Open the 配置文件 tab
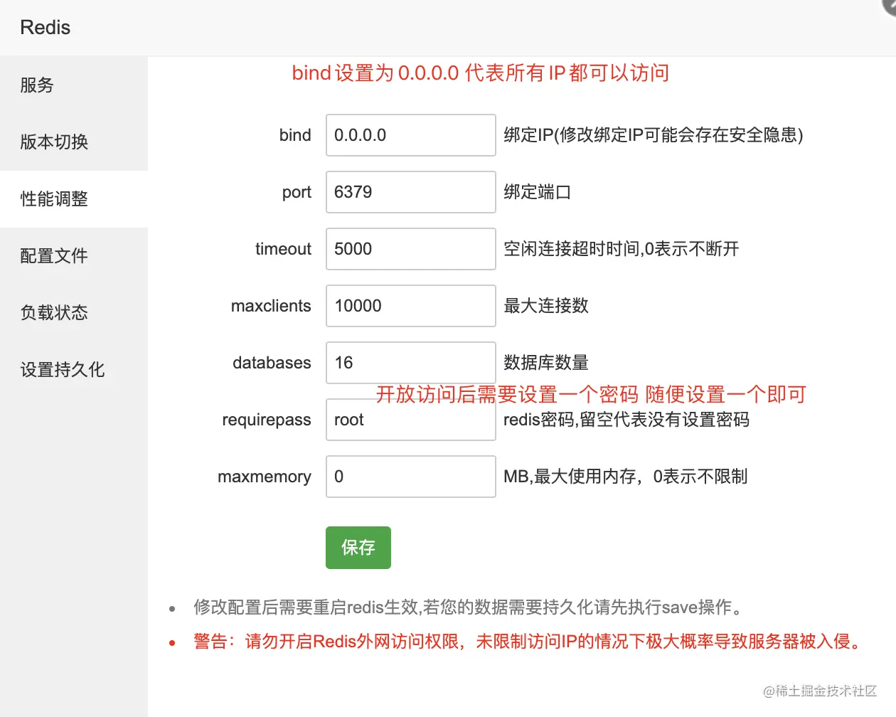 [x=74, y=256]
